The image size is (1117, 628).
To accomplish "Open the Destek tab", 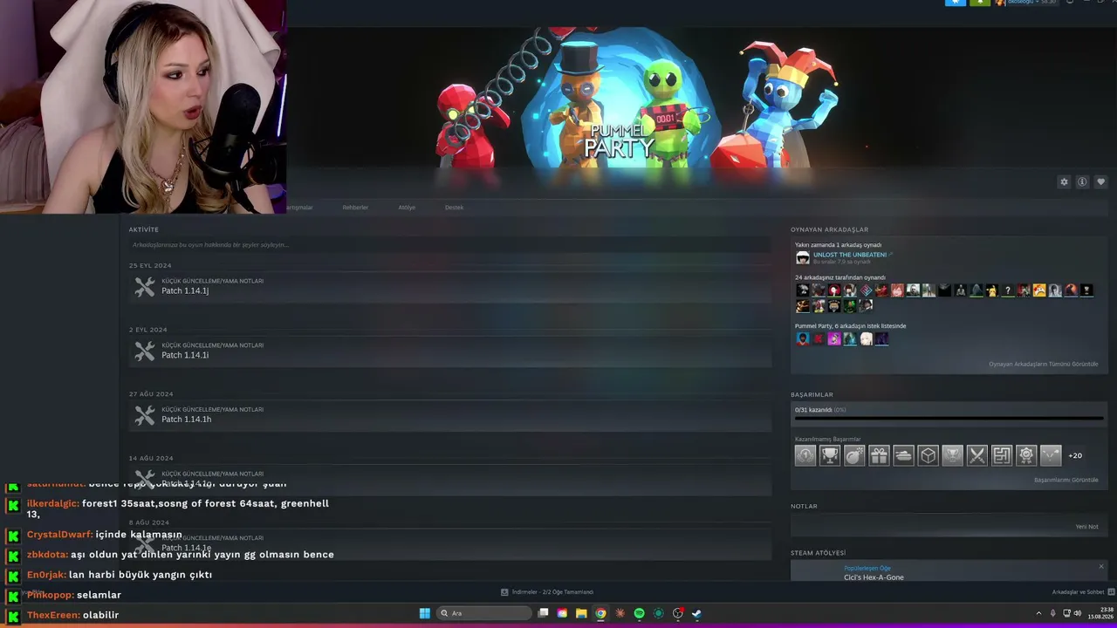I will point(454,208).
